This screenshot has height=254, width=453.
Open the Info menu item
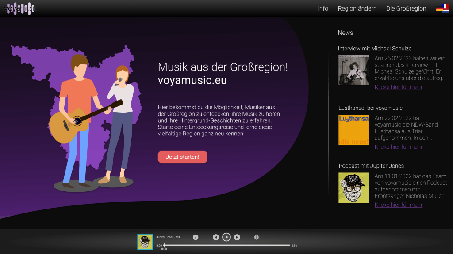[323, 8]
